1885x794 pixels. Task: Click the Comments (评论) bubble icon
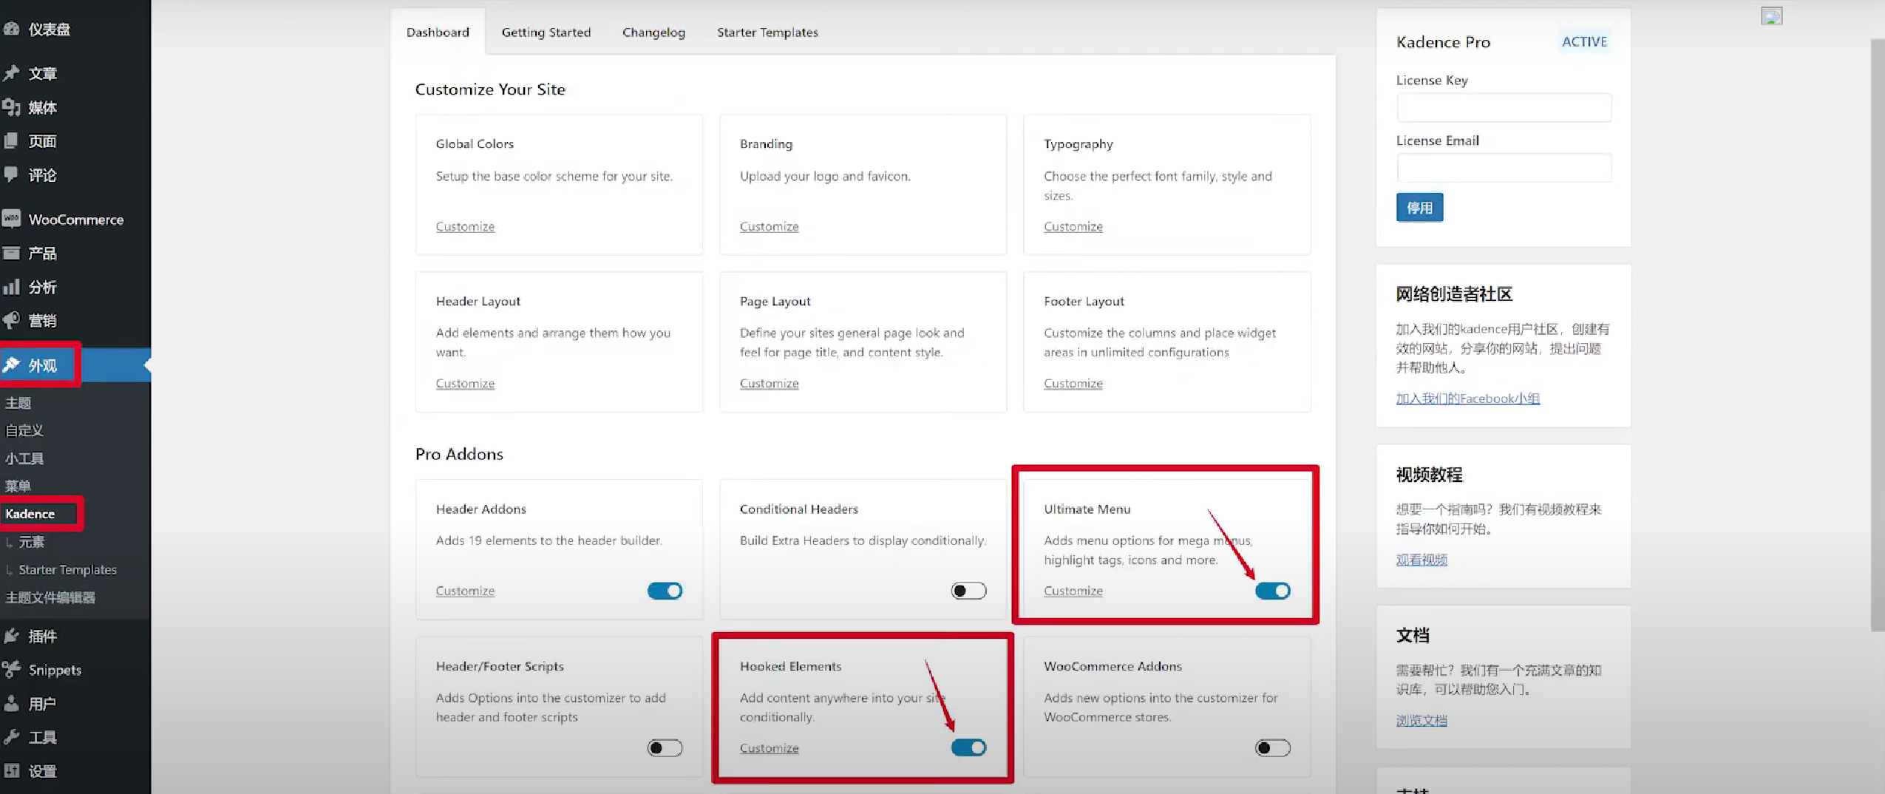12,174
